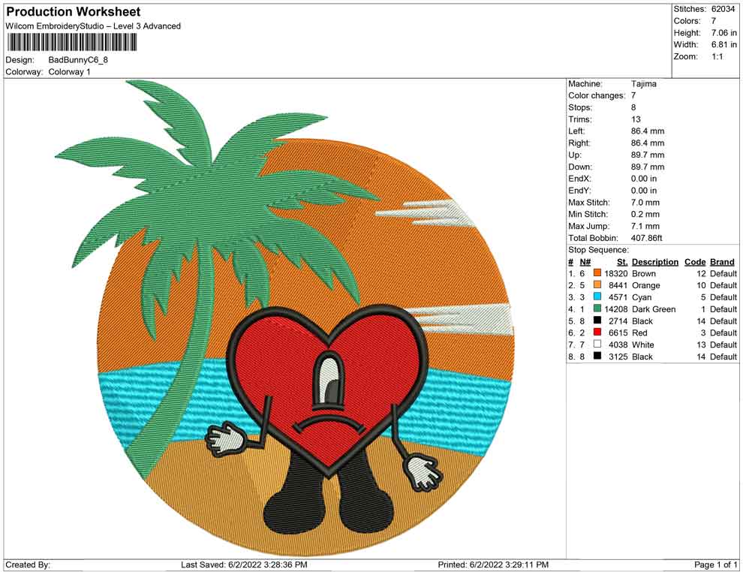Image resolution: width=743 pixels, height=572 pixels.
Task: Click the Stitches value '62034'
Action: (723, 9)
